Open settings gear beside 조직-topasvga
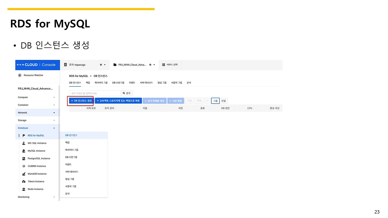388x218 pixels. [101, 65]
